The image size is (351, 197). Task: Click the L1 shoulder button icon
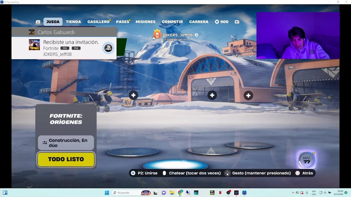pos(38,22)
